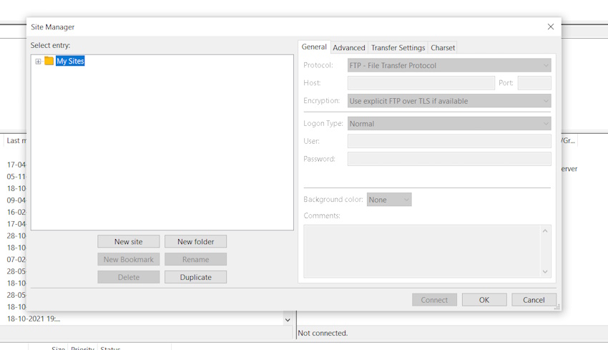608x350 pixels.
Task: Click the Comments scrollbar up arrow
Action: (x=545, y=231)
